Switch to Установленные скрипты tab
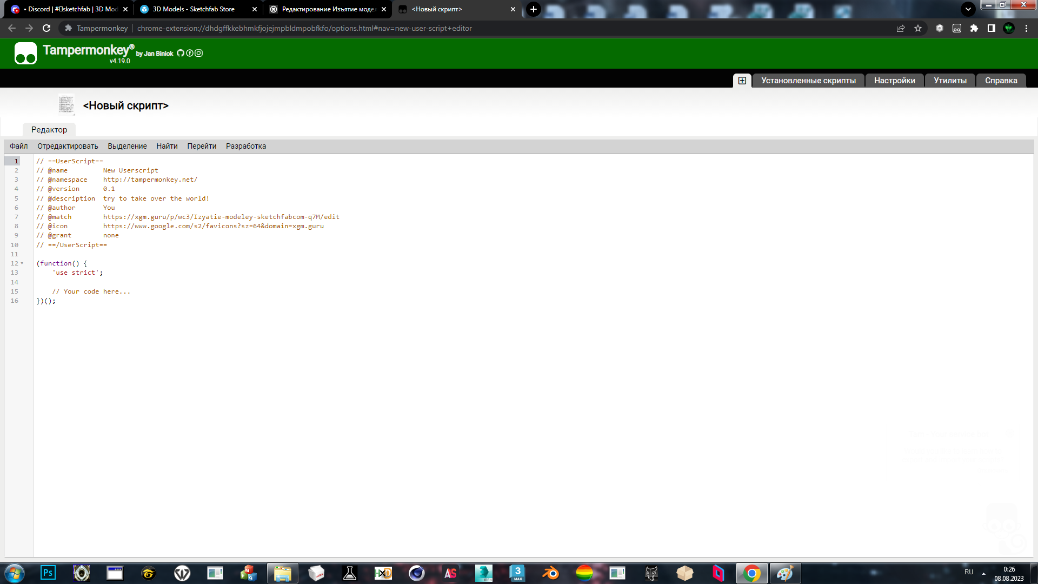The width and height of the screenshot is (1038, 584). tap(808, 81)
